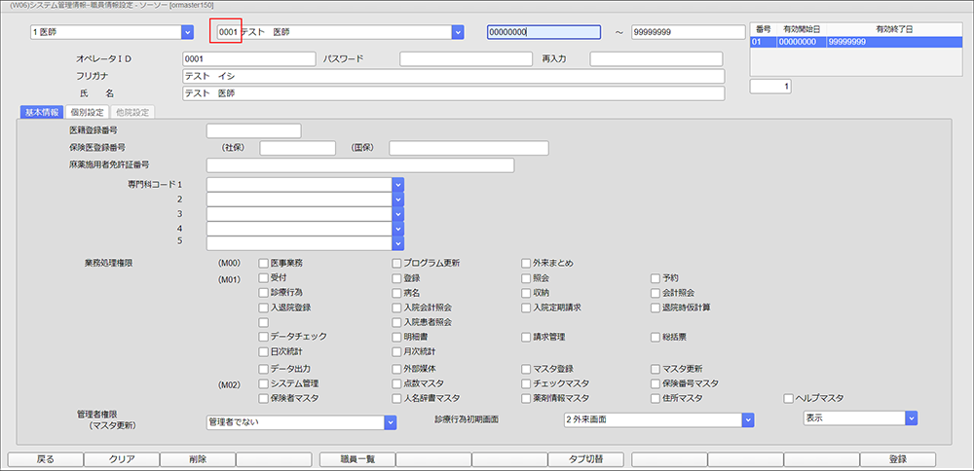Switch to the 個別設定 tab
Screen dimensions: 974x471
click(87, 113)
